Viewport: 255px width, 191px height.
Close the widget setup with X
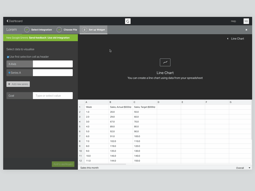pyautogui.click(x=246, y=30)
